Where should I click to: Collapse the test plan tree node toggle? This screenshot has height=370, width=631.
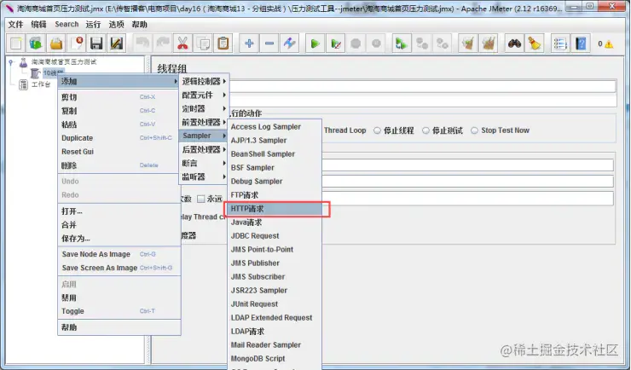[11, 62]
